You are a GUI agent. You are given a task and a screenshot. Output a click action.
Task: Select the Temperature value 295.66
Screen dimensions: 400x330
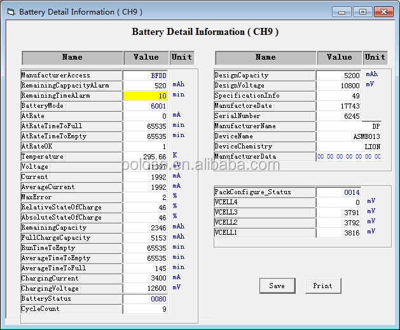145,157
